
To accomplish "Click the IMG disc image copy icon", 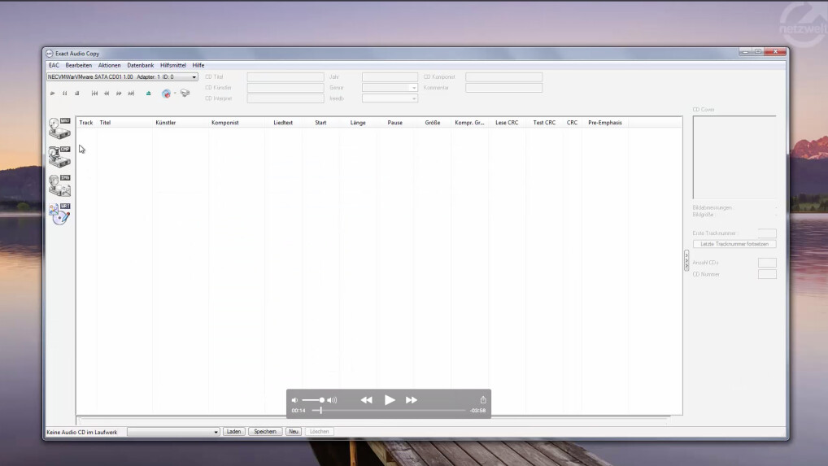I will pos(59,185).
